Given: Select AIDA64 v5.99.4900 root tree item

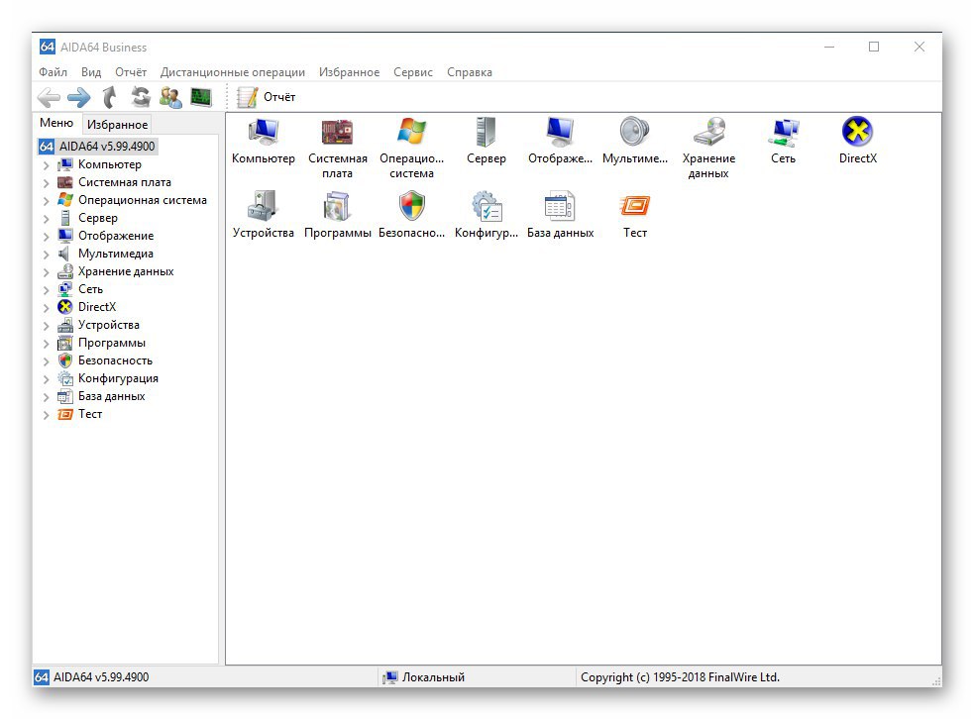Looking at the screenshot, I should pos(97,147).
